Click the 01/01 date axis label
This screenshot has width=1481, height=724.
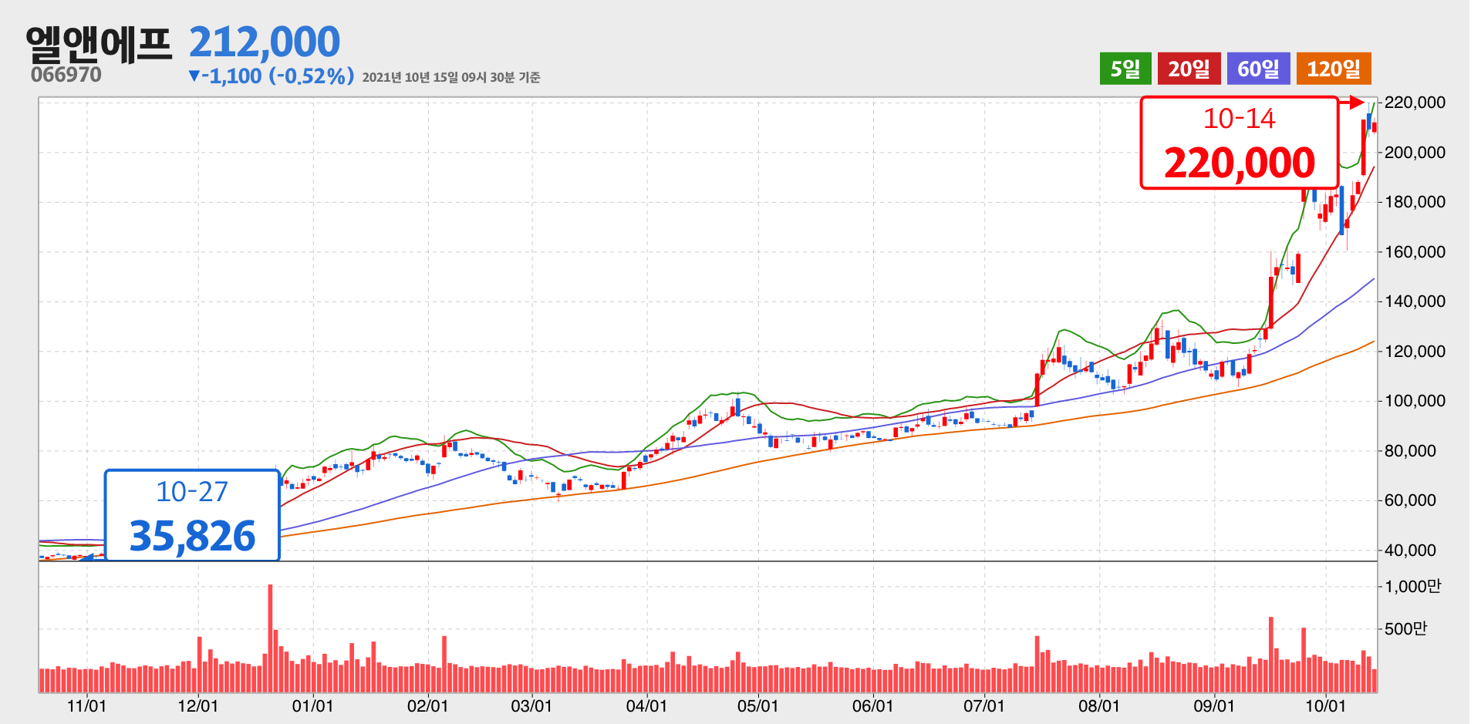[x=312, y=705]
